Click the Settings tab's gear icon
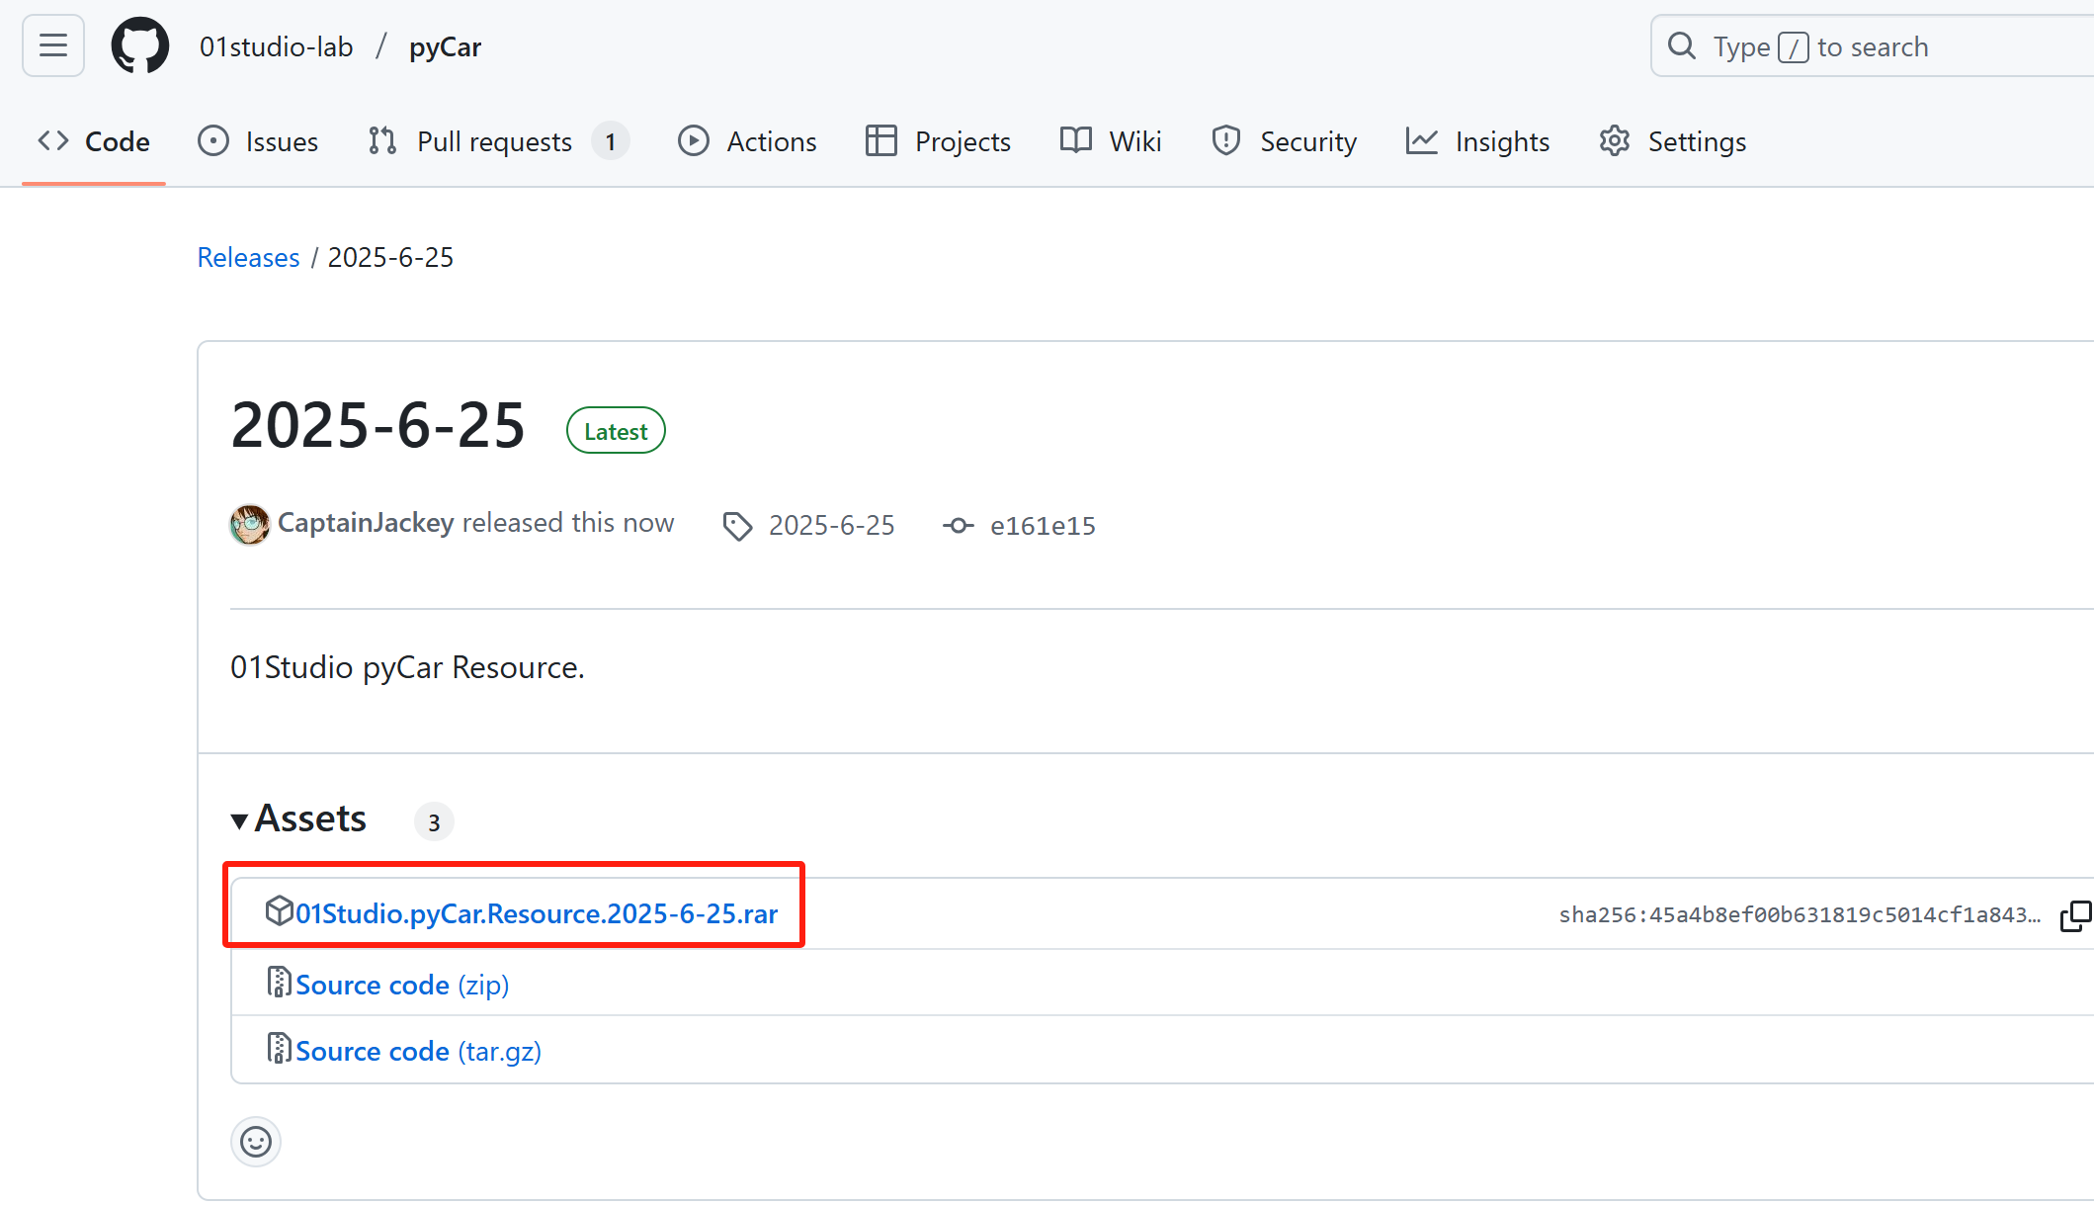 (1615, 141)
